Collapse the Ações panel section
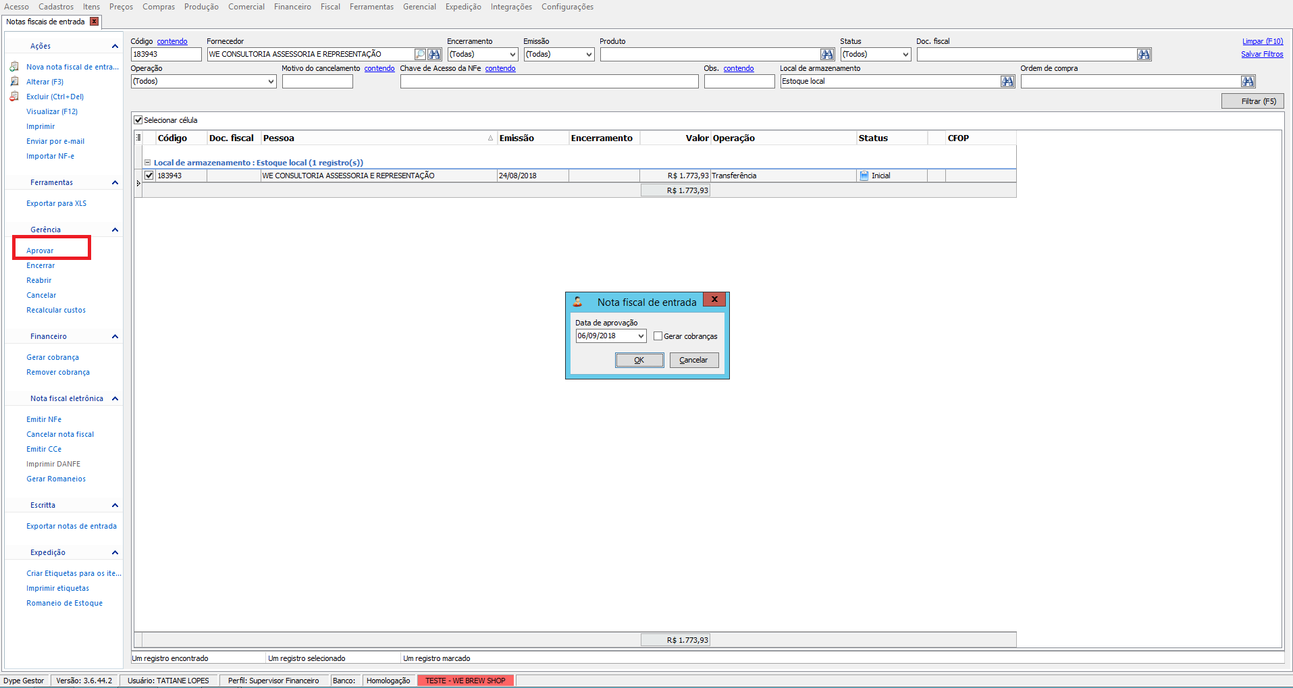This screenshot has width=1293, height=688. 115,46
